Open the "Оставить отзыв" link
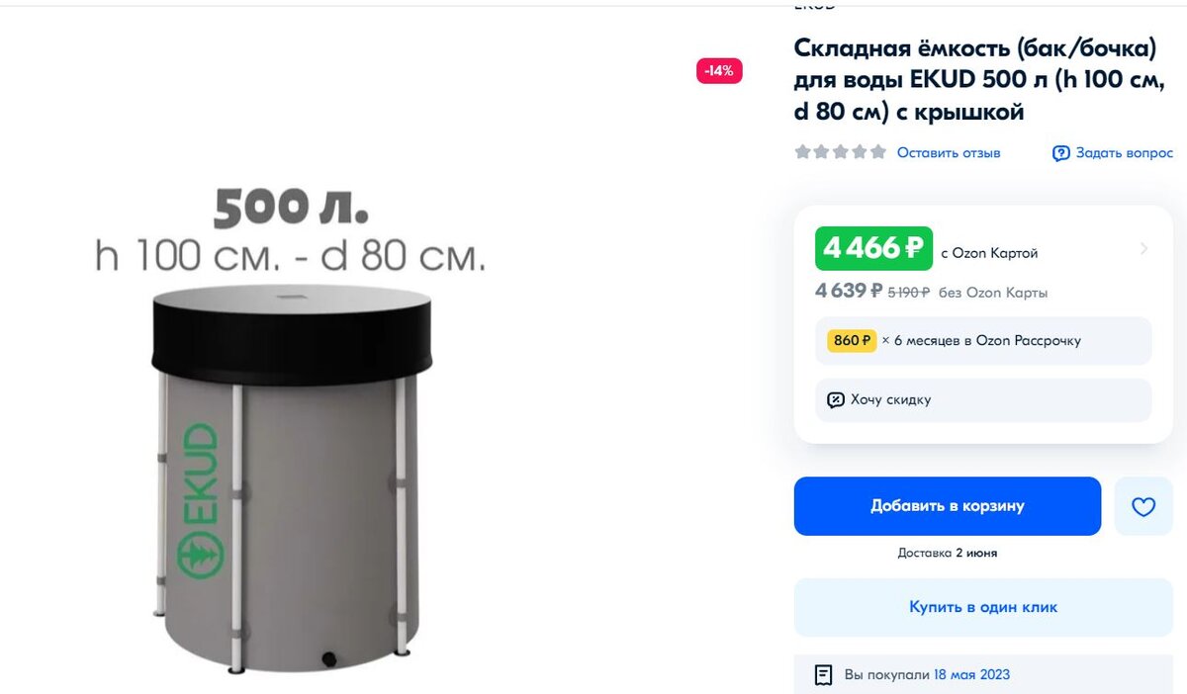This screenshot has width=1187, height=694. 948,152
